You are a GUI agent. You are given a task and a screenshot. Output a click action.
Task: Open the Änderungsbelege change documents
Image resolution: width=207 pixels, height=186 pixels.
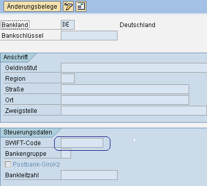coord(32,7)
